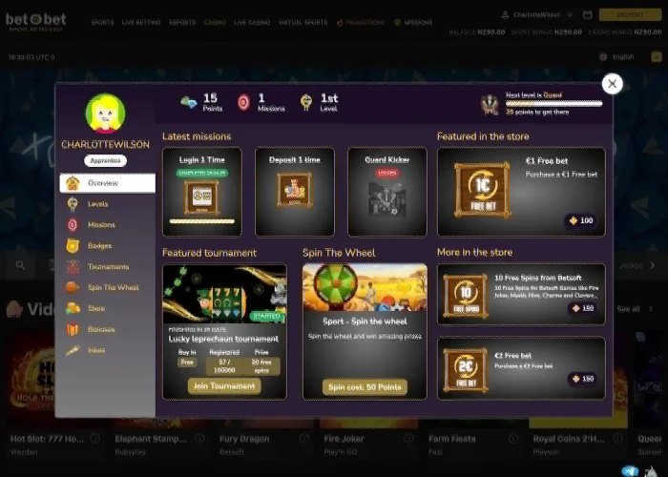The image size is (668, 477).
Task: Open the Store coins icon
Action: click(73, 308)
